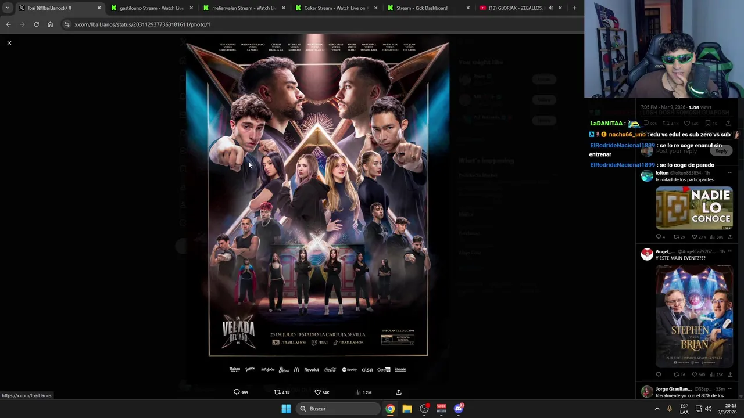This screenshot has height=418, width=744.
Task: Open a new browser tab
Action: point(574,8)
